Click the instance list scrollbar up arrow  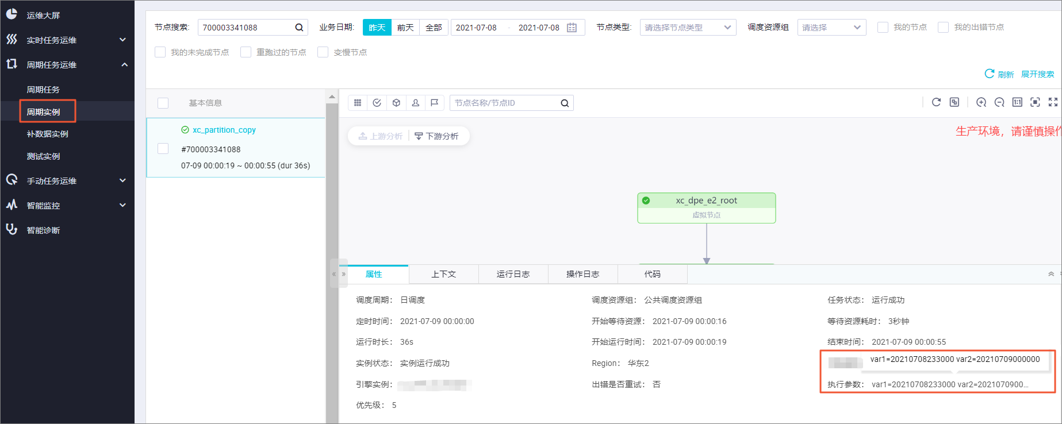click(x=332, y=96)
